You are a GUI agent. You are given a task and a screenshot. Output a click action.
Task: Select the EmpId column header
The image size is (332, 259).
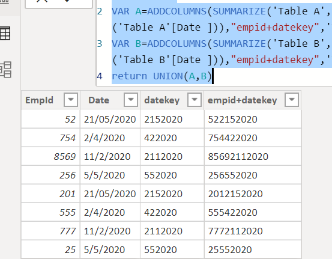[x=50, y=100]
